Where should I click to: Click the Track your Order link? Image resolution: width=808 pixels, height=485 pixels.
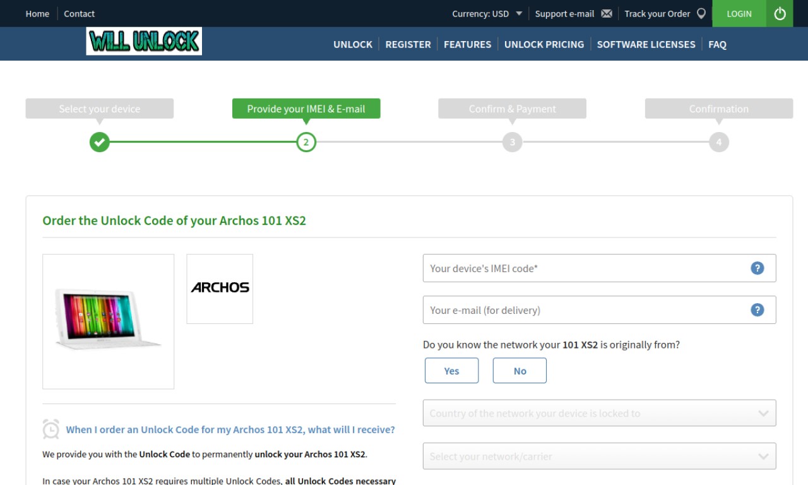click(x=657, y=13)
